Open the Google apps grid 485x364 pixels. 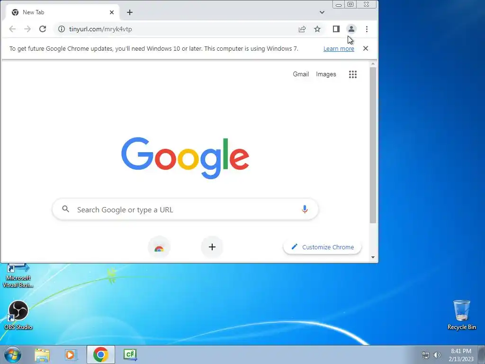point(353,74)
